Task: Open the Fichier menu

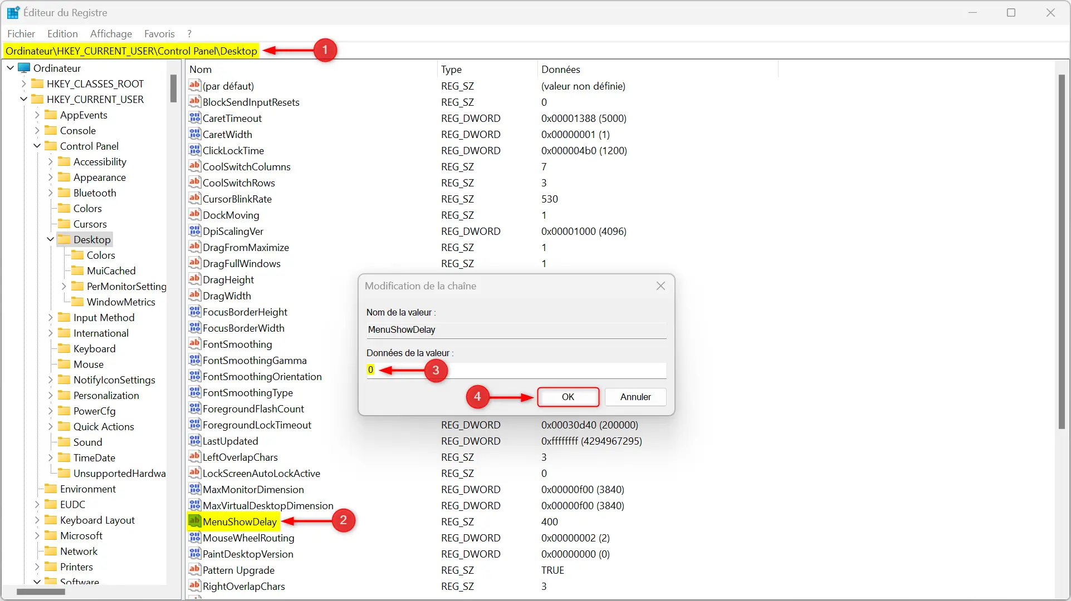Action: [21, 34]
